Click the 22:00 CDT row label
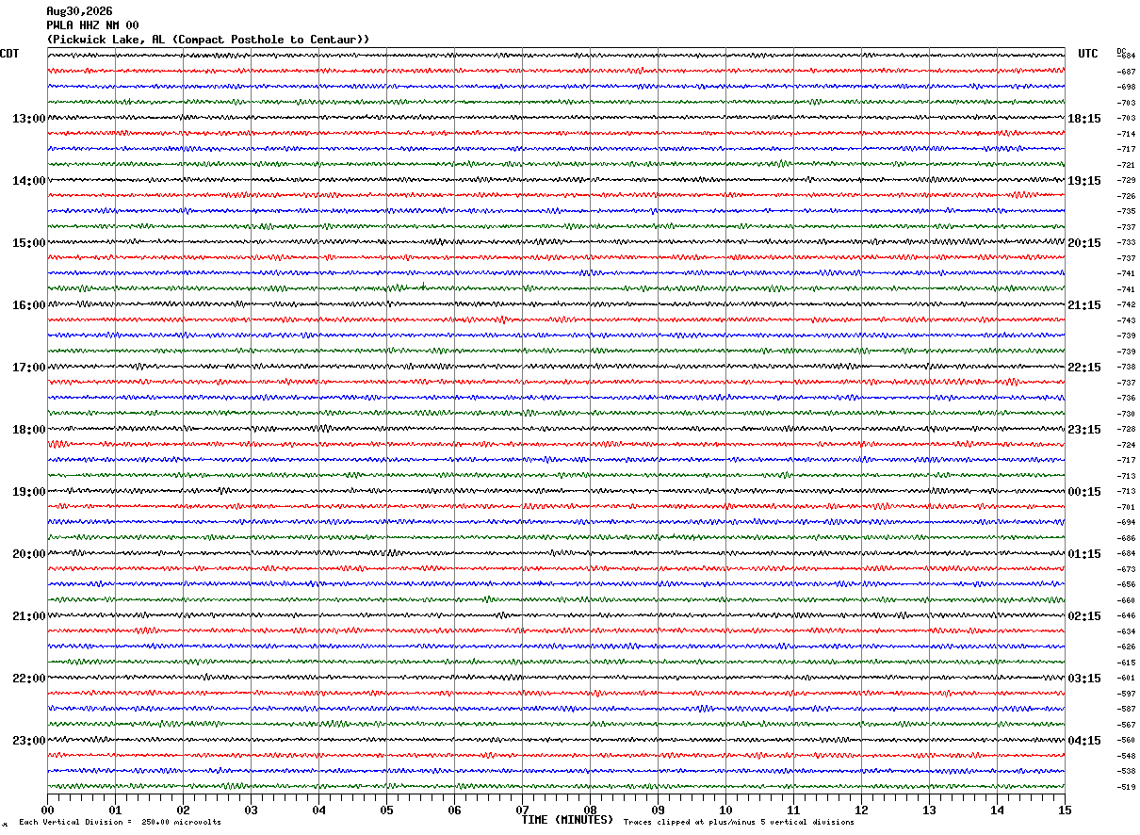The height and width of the screenshot is (835, 1140). tap(29, 679)
